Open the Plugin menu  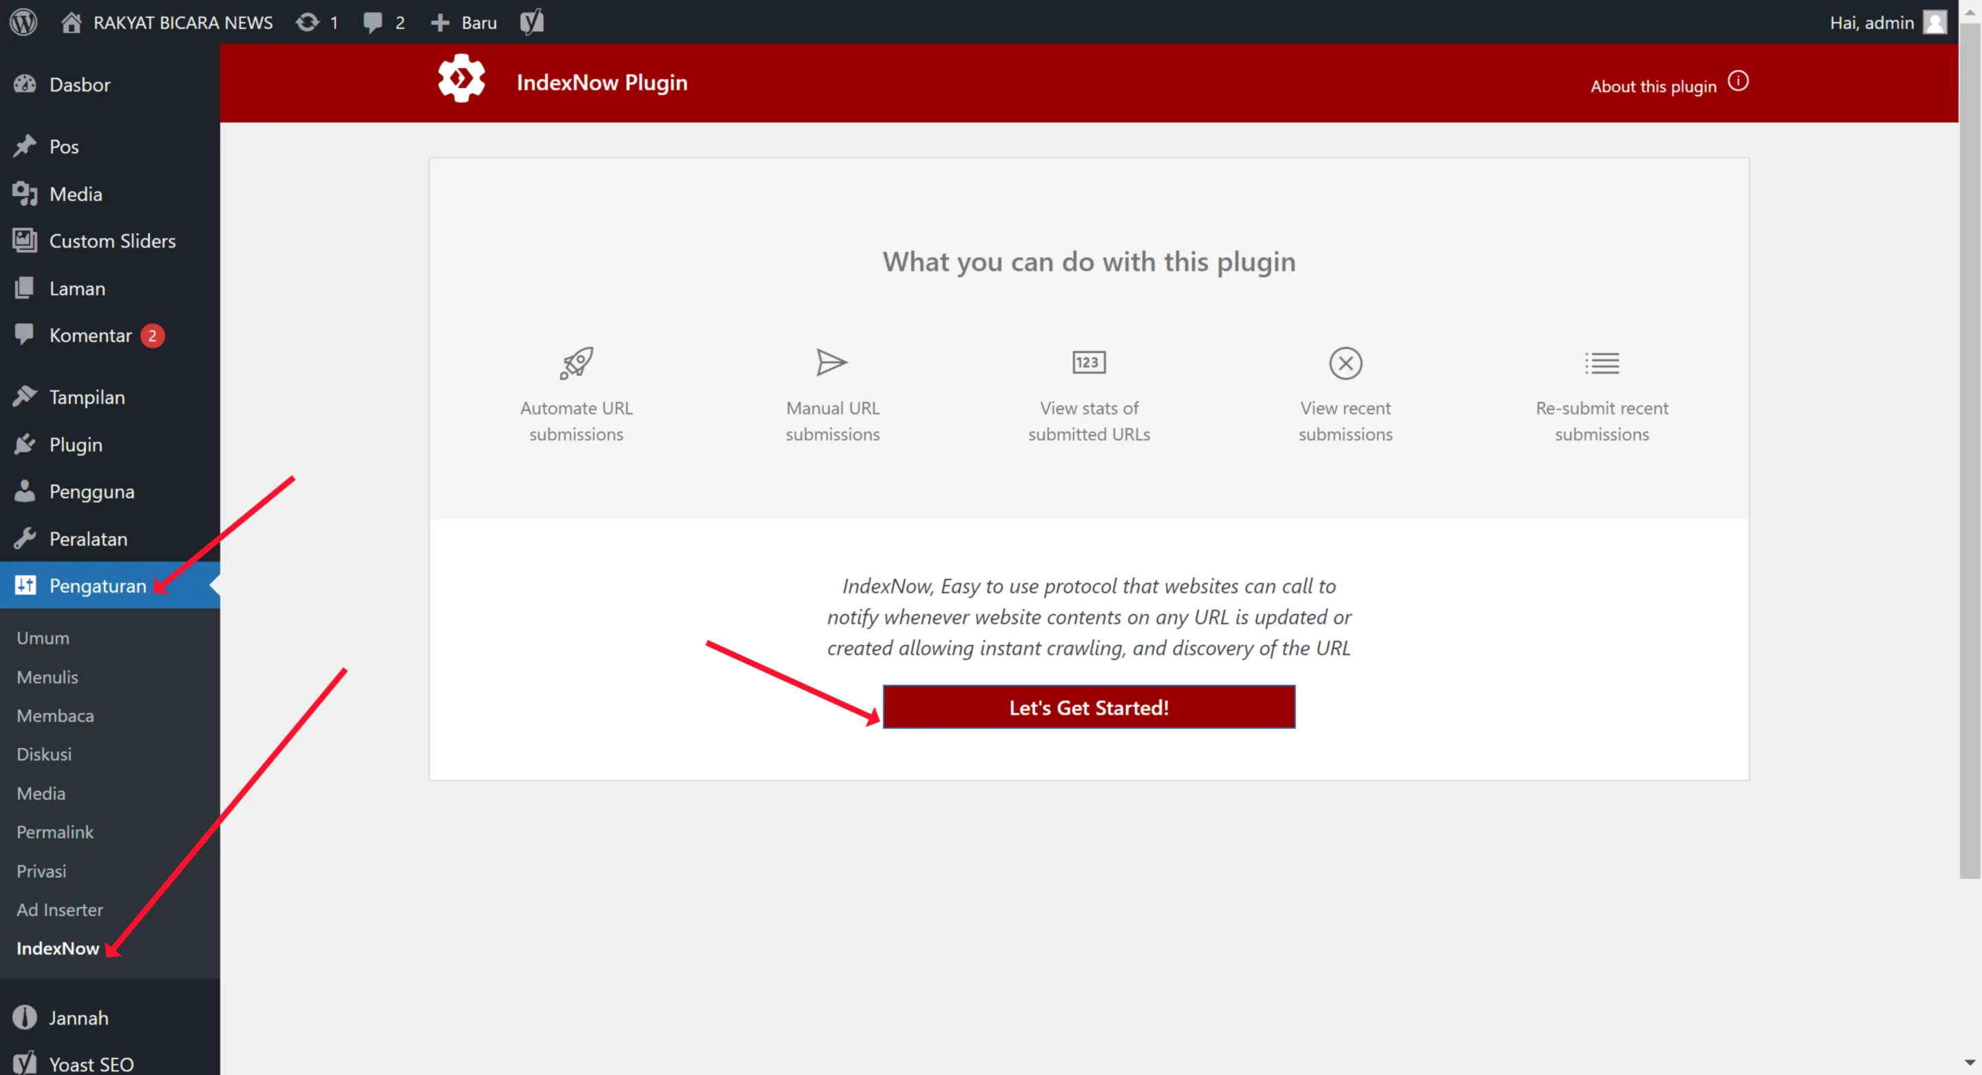pos(110,445)
